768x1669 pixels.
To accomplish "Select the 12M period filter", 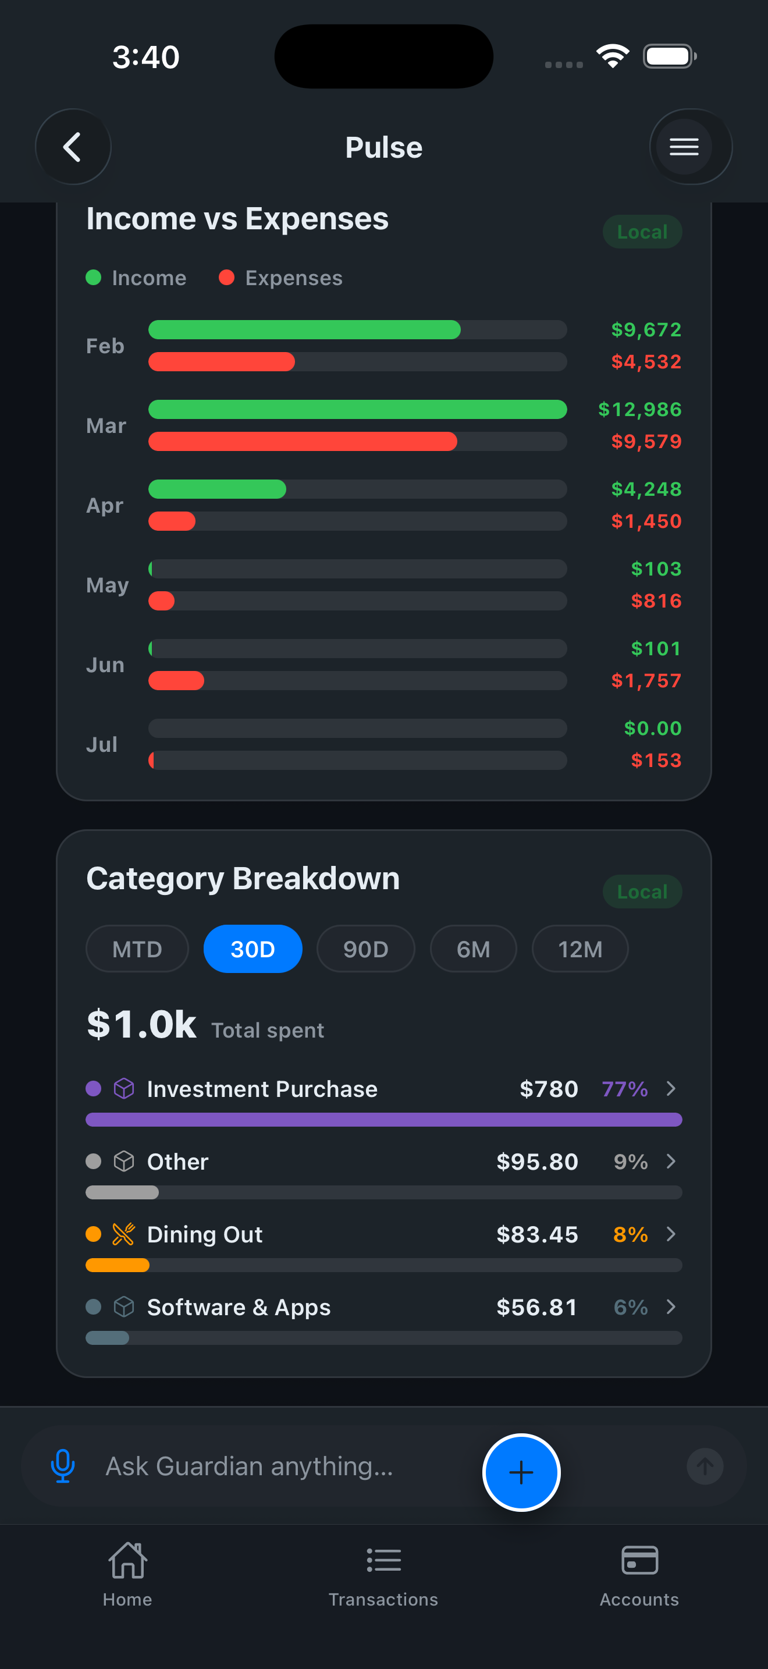I will (x=580, y=949).
